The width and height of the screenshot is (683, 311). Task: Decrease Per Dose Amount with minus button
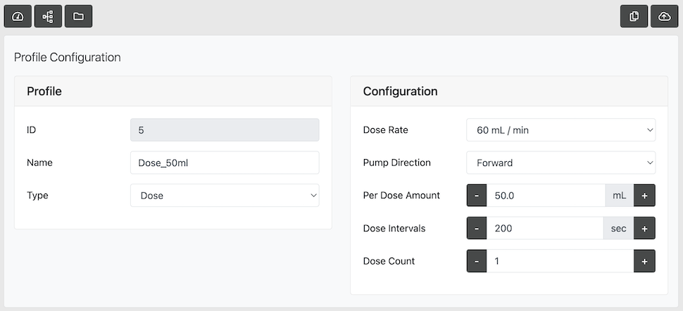click(x=477, y=196)
